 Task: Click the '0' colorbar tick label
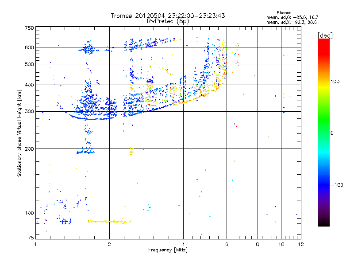[x=332, y=133]
